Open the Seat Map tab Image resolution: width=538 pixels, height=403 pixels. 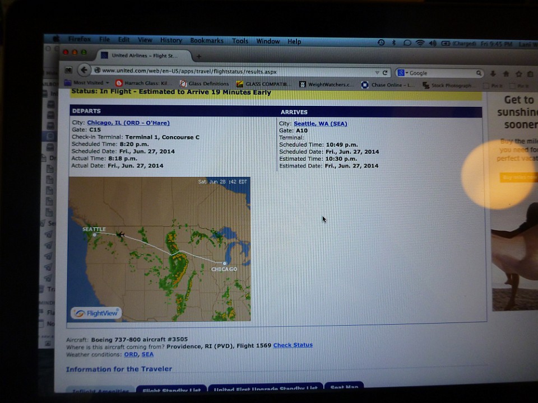point(344,387)
